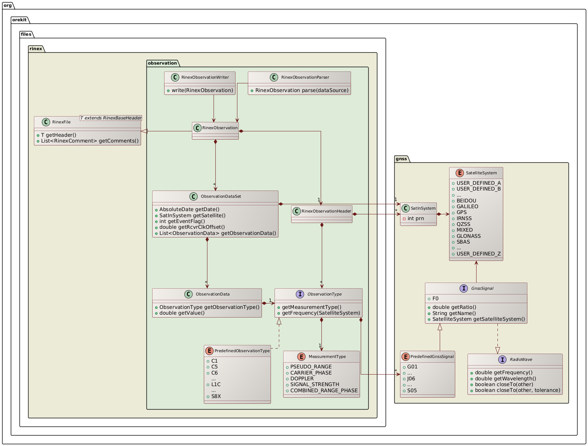Select the class icon of RinexFile
Viewport: 588px width, 446px height.
[x=46, y=122]
